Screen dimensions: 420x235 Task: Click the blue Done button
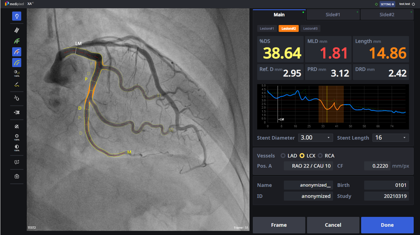(x=387, y=225)
